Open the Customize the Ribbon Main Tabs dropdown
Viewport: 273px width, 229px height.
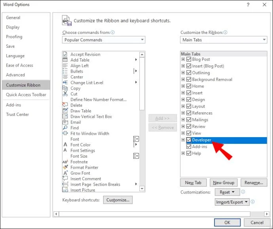pyautogui.click(x=224, y=40)
